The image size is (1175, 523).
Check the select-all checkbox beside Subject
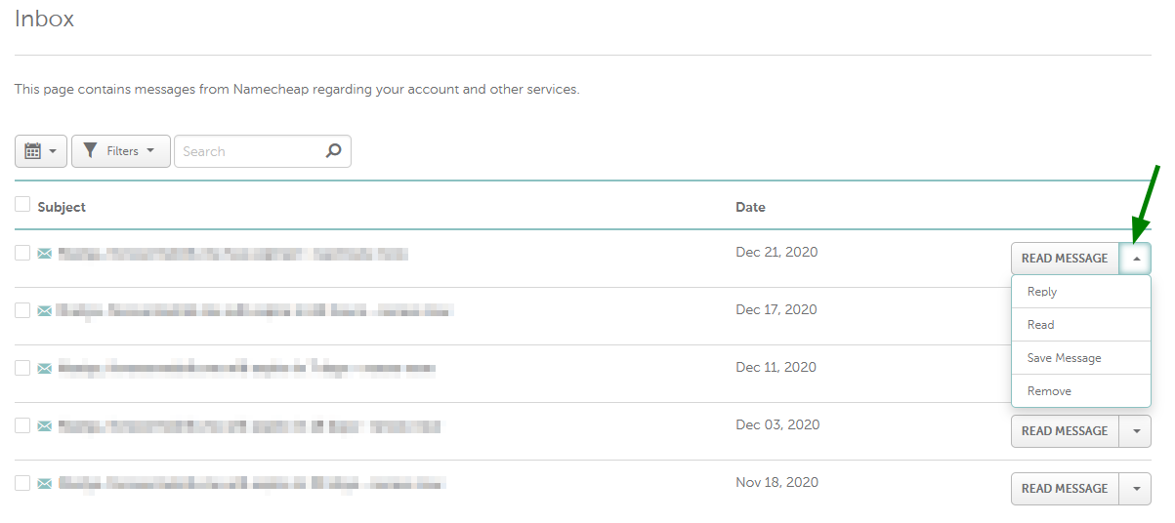point(22,204)
